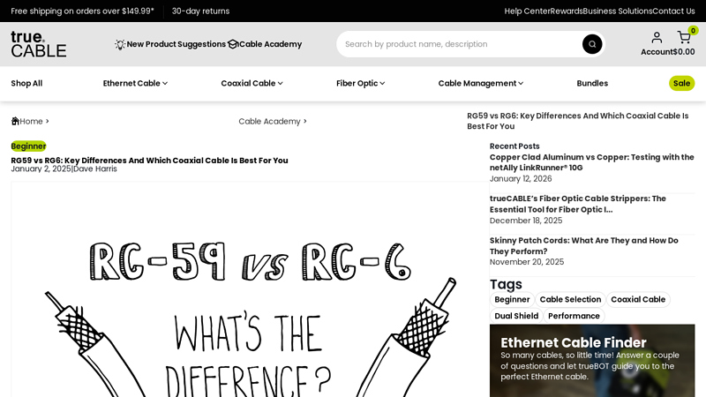Click the Ethernet Cable Finder banner
This screenshot has height=397, width=706.
point(592,361)
